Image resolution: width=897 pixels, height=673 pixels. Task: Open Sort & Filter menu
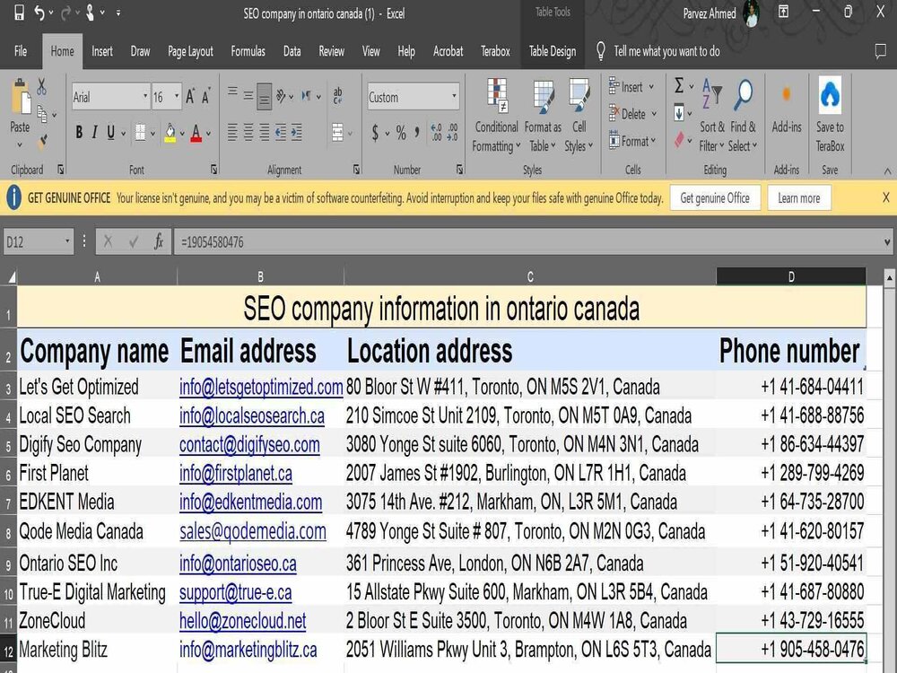tap(711, 116)
